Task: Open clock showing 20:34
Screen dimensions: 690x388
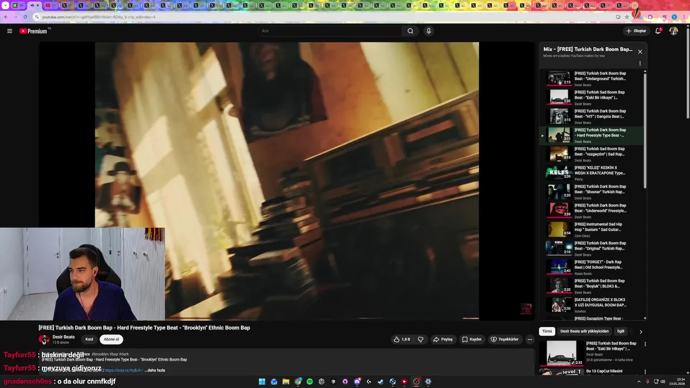Action: [x=677, y=382]
